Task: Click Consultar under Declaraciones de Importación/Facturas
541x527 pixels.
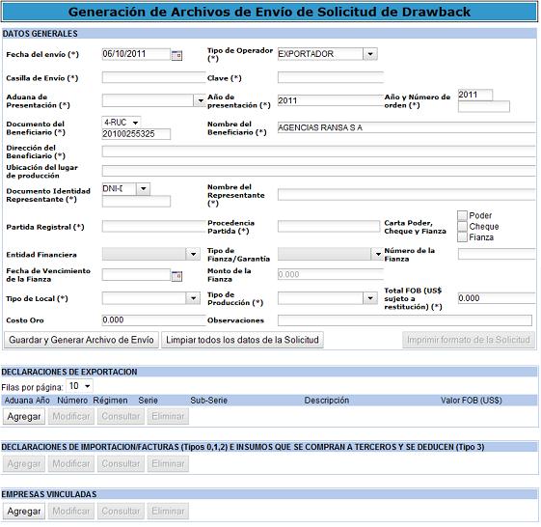Action: [x=121, y=463]
